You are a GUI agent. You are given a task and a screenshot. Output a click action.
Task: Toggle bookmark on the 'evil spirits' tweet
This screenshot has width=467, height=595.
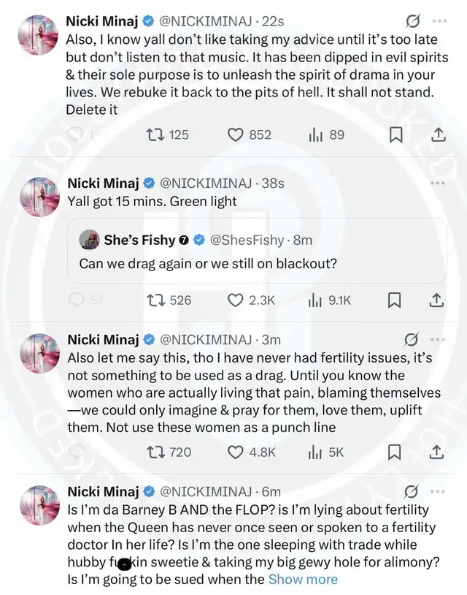(394, 134)
